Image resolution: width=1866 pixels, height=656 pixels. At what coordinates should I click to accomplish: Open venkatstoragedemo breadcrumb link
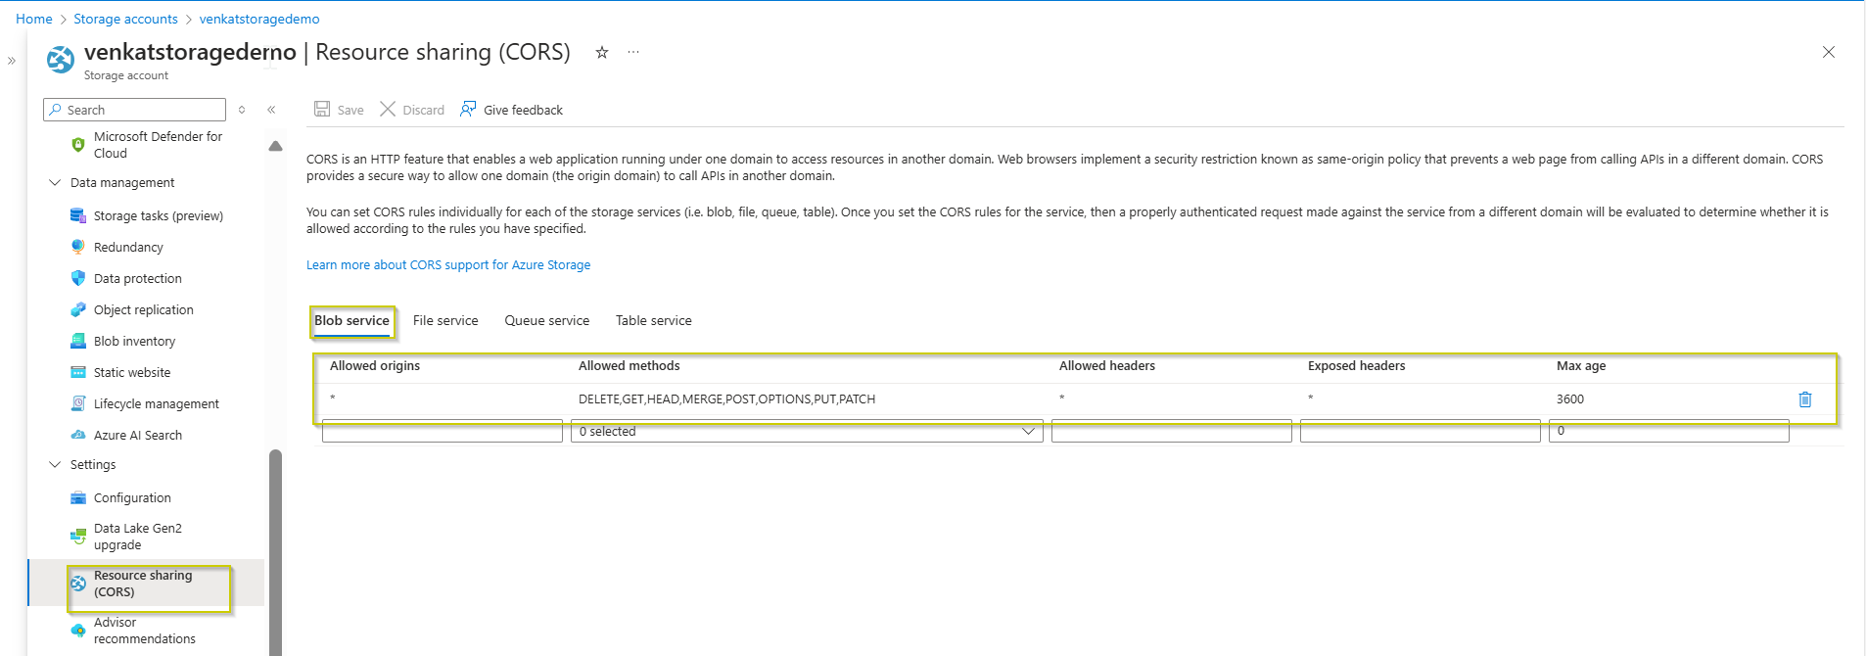click(x=259, y=19)
